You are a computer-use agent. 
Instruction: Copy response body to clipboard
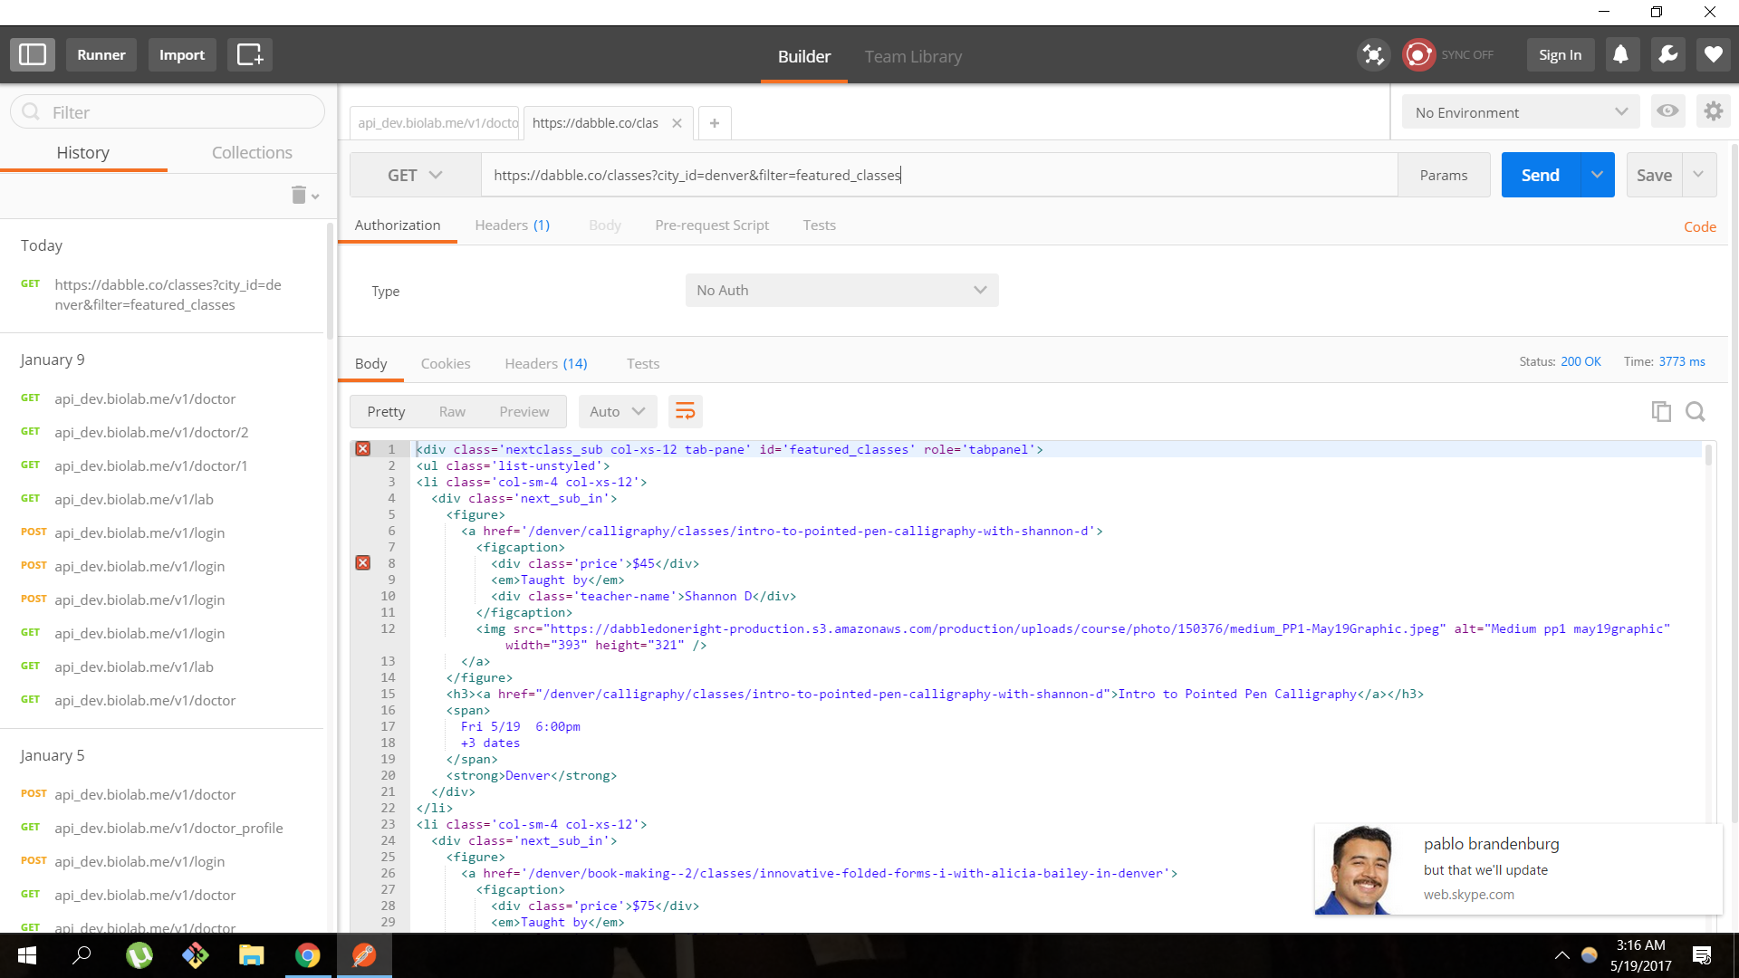coord(1660,412)
